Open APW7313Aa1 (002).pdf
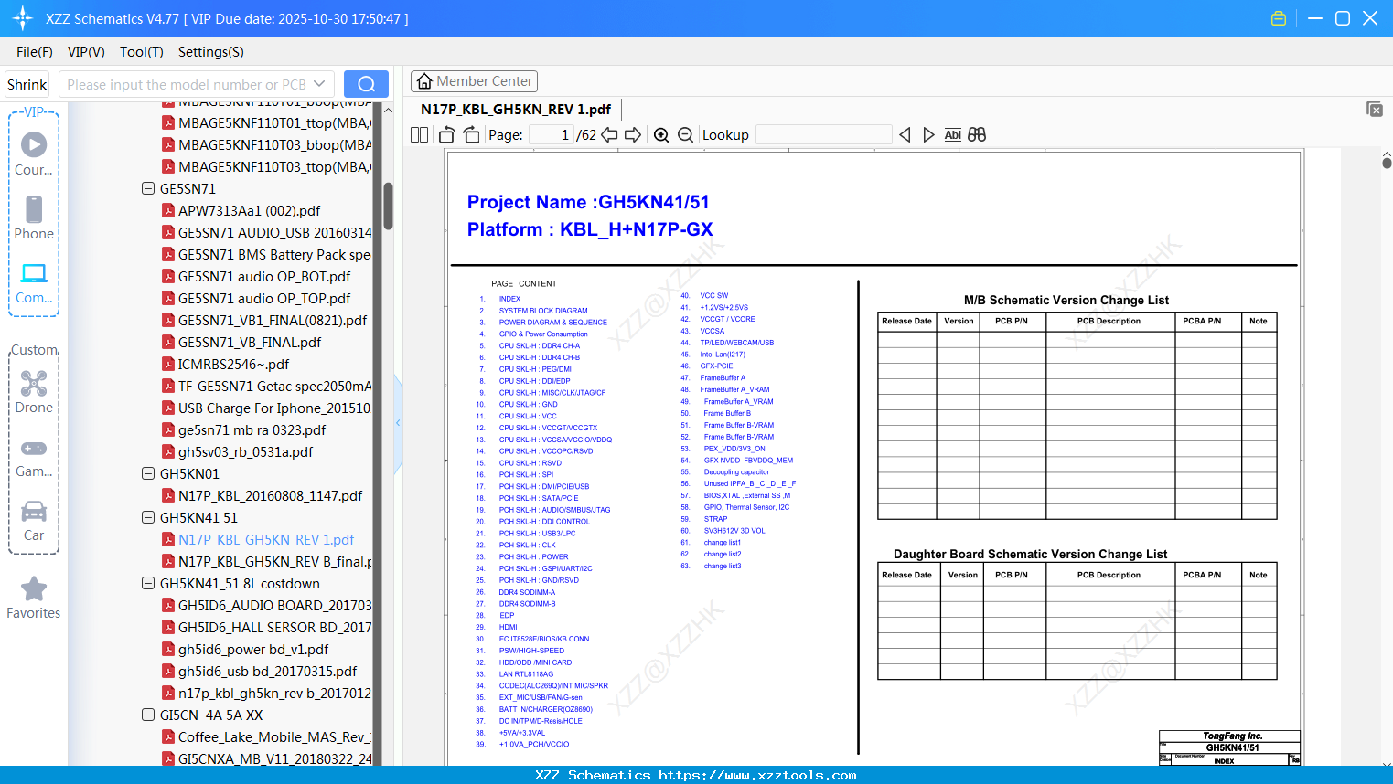Image resolution: width=1393 pixels, height=784 pixels. pyautogui.click(x=249, y=210)
